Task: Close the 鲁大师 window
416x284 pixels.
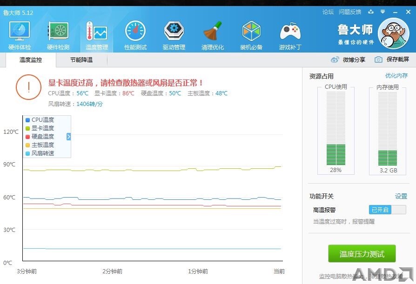Action: coord(408,12)
